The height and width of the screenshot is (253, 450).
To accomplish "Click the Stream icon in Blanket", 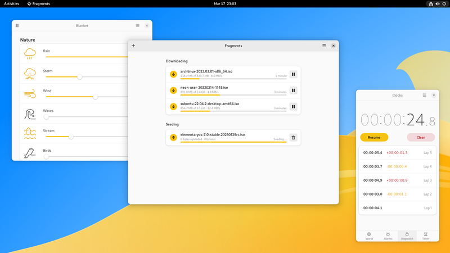I will (x=30, y=133).
